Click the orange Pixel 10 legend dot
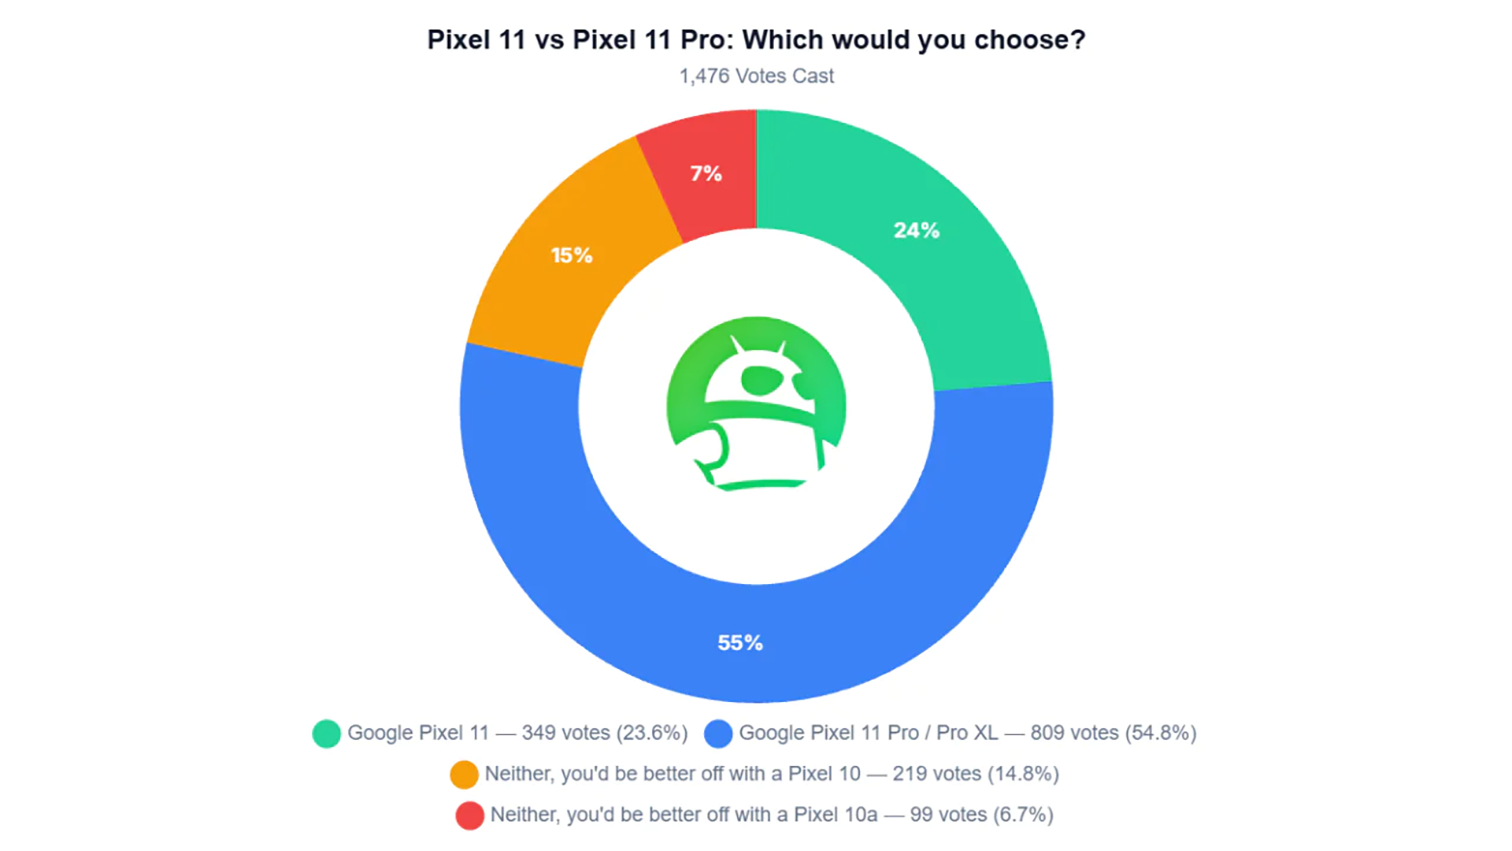The image size is (1512, 851). (464, 775)
